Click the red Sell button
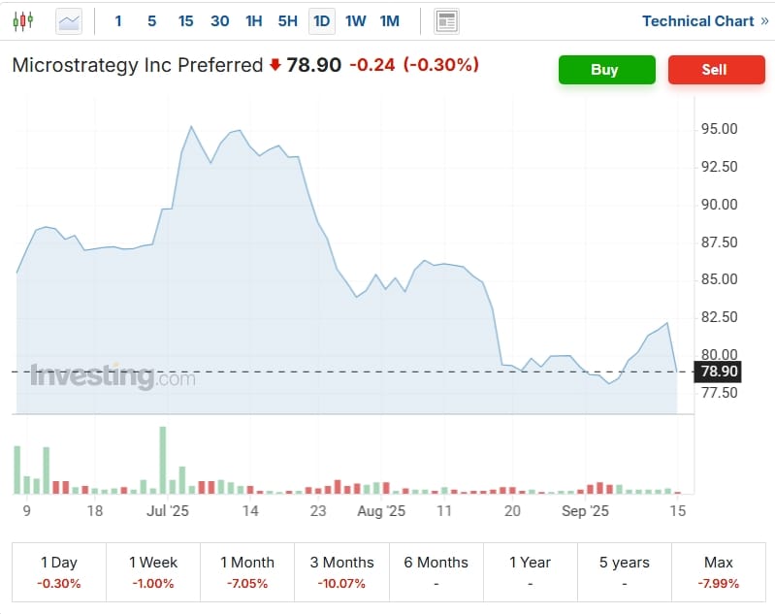The image size is (775, 614). tap(717, 70)
